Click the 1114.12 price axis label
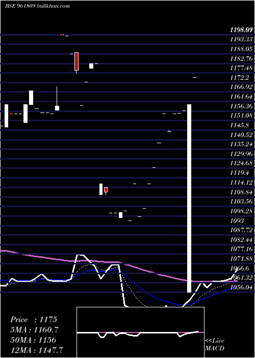 [241, 183]
